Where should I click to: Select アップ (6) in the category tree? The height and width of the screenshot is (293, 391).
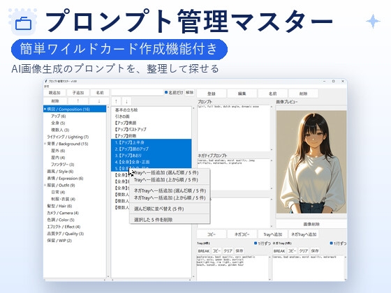click(x=59, y=116)
